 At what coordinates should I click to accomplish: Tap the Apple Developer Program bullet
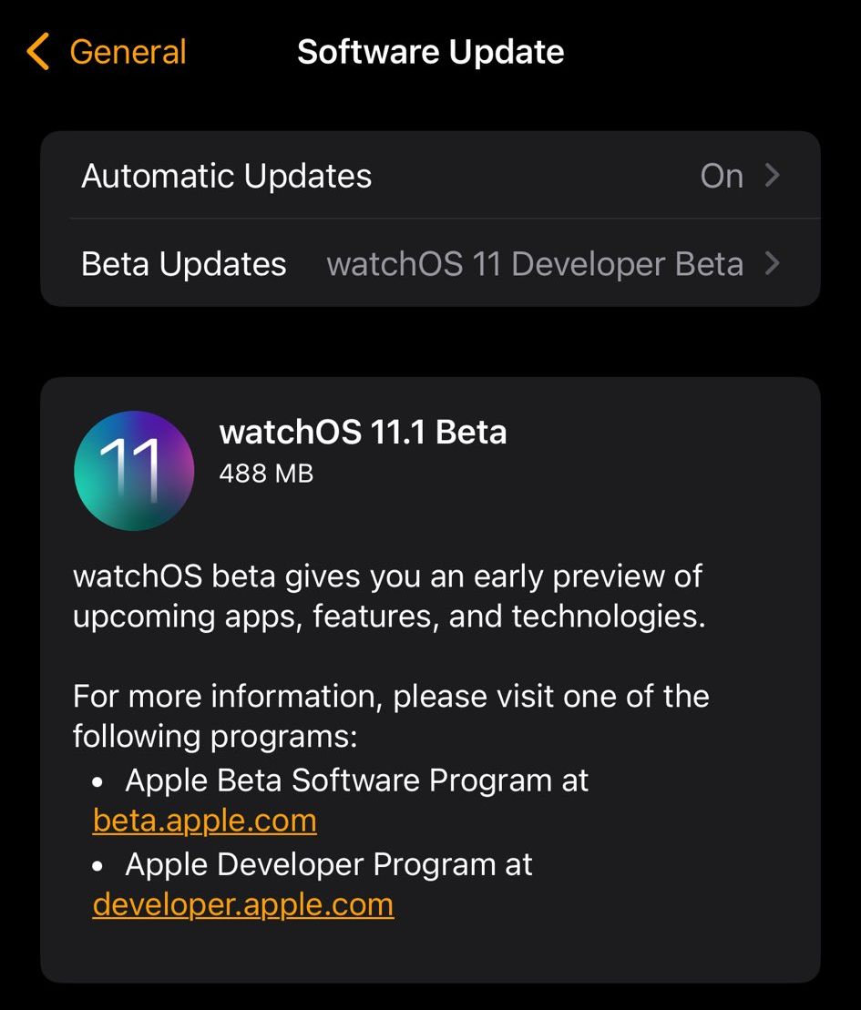(x=329, y=864)
